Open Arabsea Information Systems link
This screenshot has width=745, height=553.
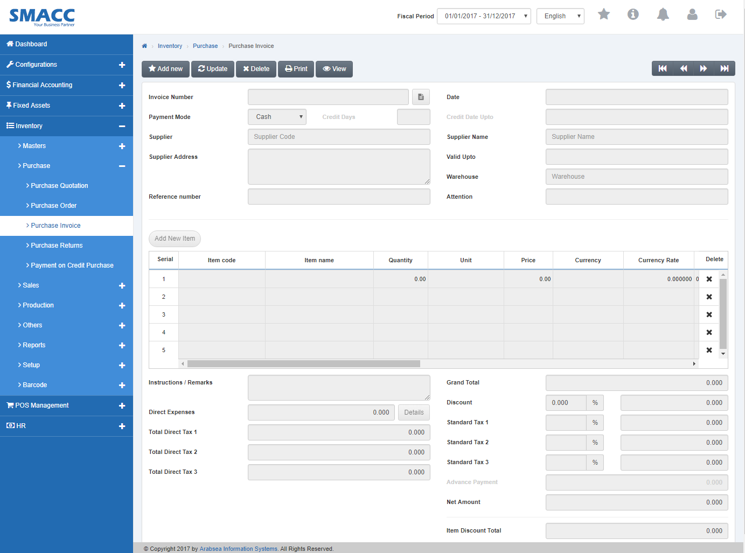click(238, 549)
